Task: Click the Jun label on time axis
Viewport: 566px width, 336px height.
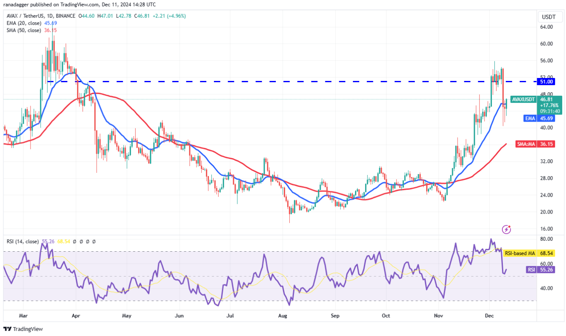Action: pos(179,316)
